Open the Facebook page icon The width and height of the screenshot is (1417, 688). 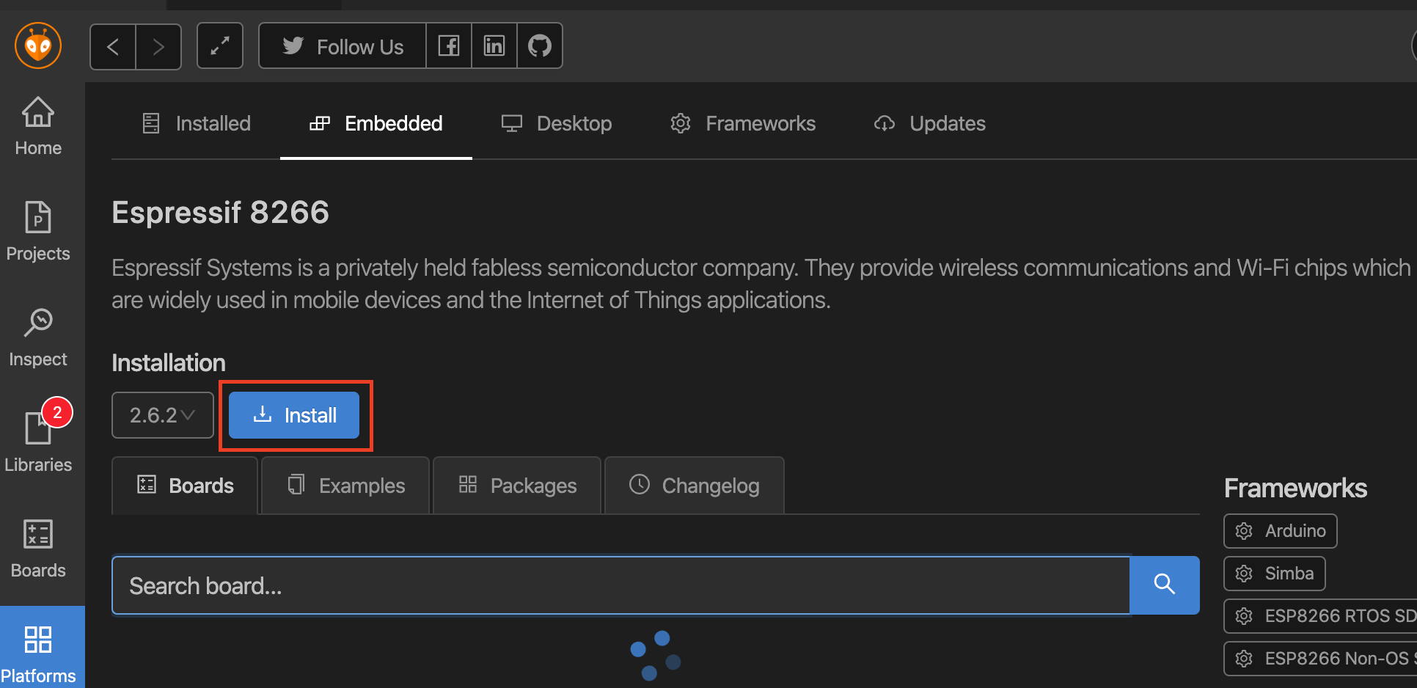[x=449, y=45]
